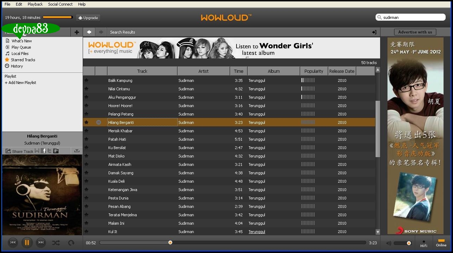Click the Sudirman Terunggul album cover
Image resolution: width=453 pixels, height=253 pixels.
pyautogui.click(x=42, y=195)
